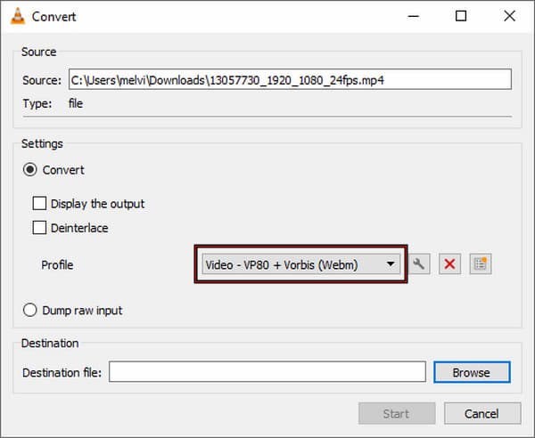Minimize the Convert window
Screen dimensions: 535x438
(413, 16)
